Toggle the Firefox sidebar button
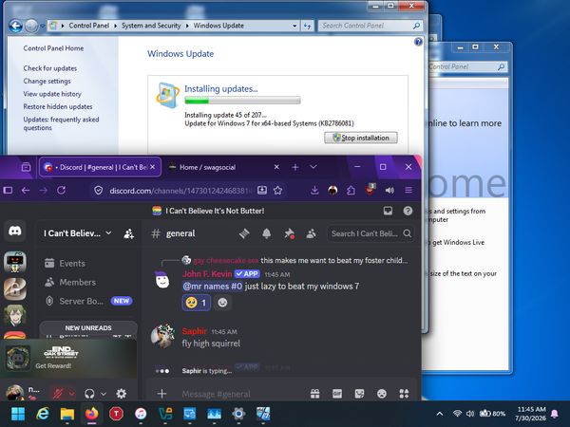Screen dimensions: 570x427 point(8,190)
